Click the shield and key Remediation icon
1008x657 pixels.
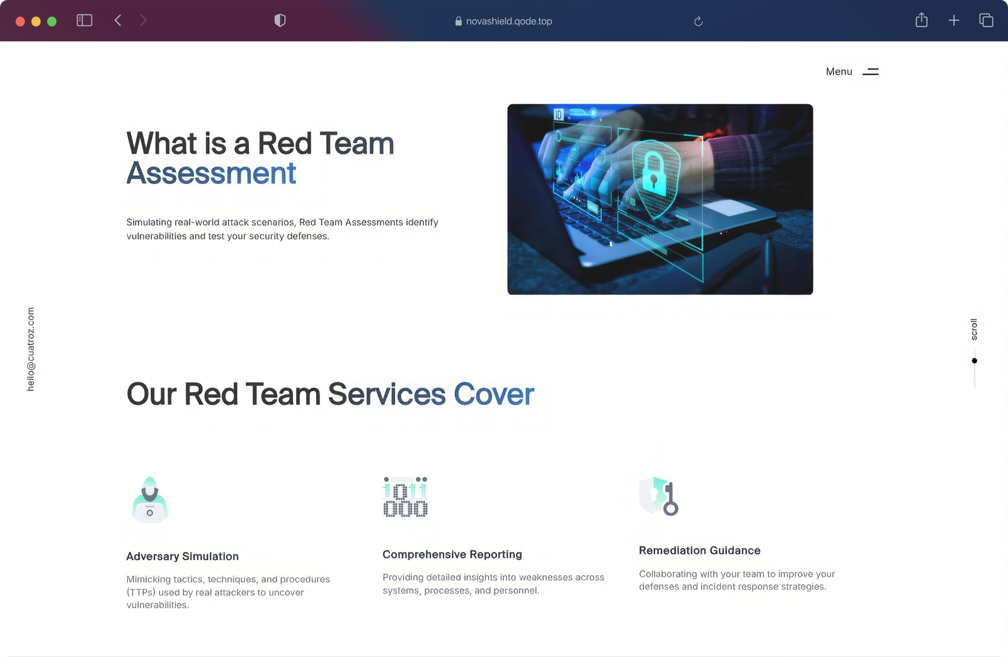point(659,496)
